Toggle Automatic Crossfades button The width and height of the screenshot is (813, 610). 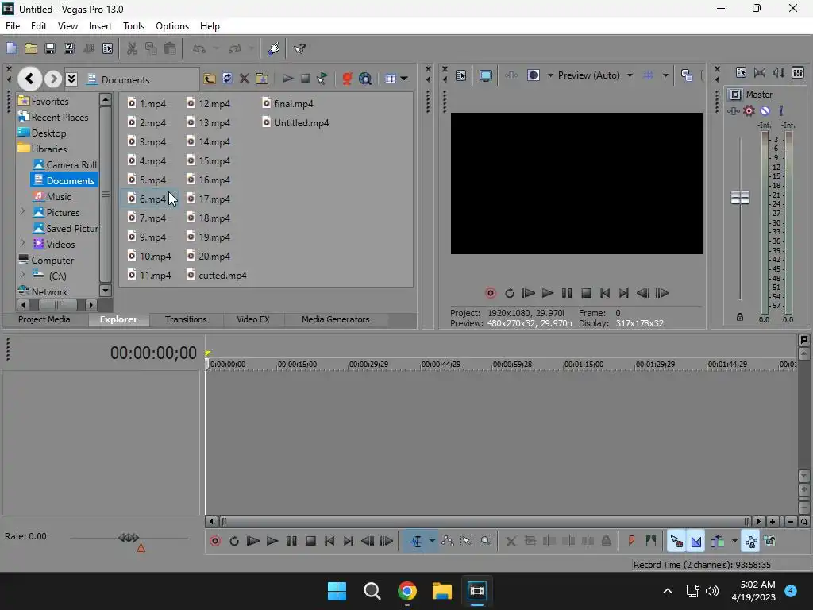pos(695,542)
